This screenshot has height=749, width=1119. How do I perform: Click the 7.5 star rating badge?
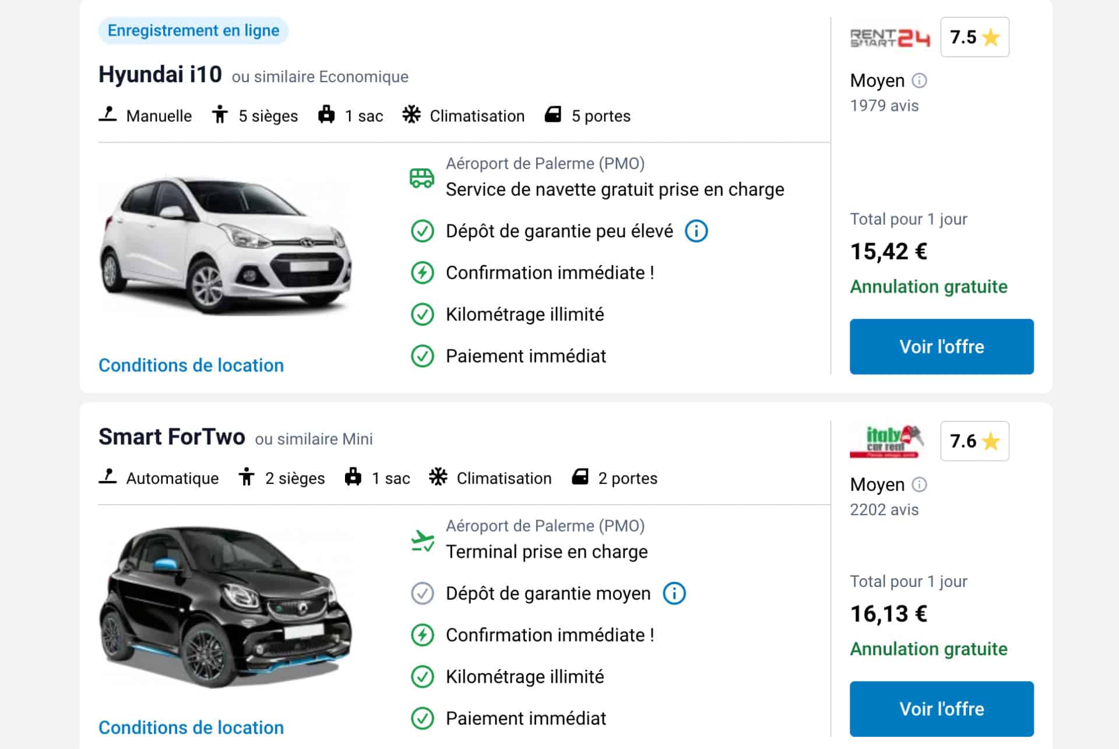974,37
